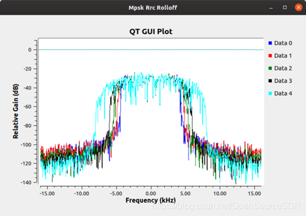Click the blue Data 0 color swatch
Viewport: 306px width, 216px height.
coord(270,43)
